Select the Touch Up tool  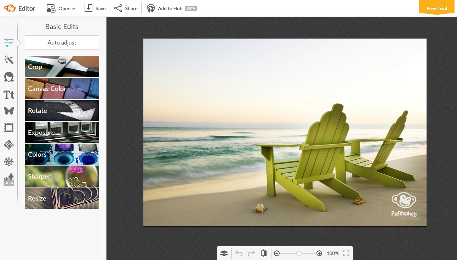(9, 77)
